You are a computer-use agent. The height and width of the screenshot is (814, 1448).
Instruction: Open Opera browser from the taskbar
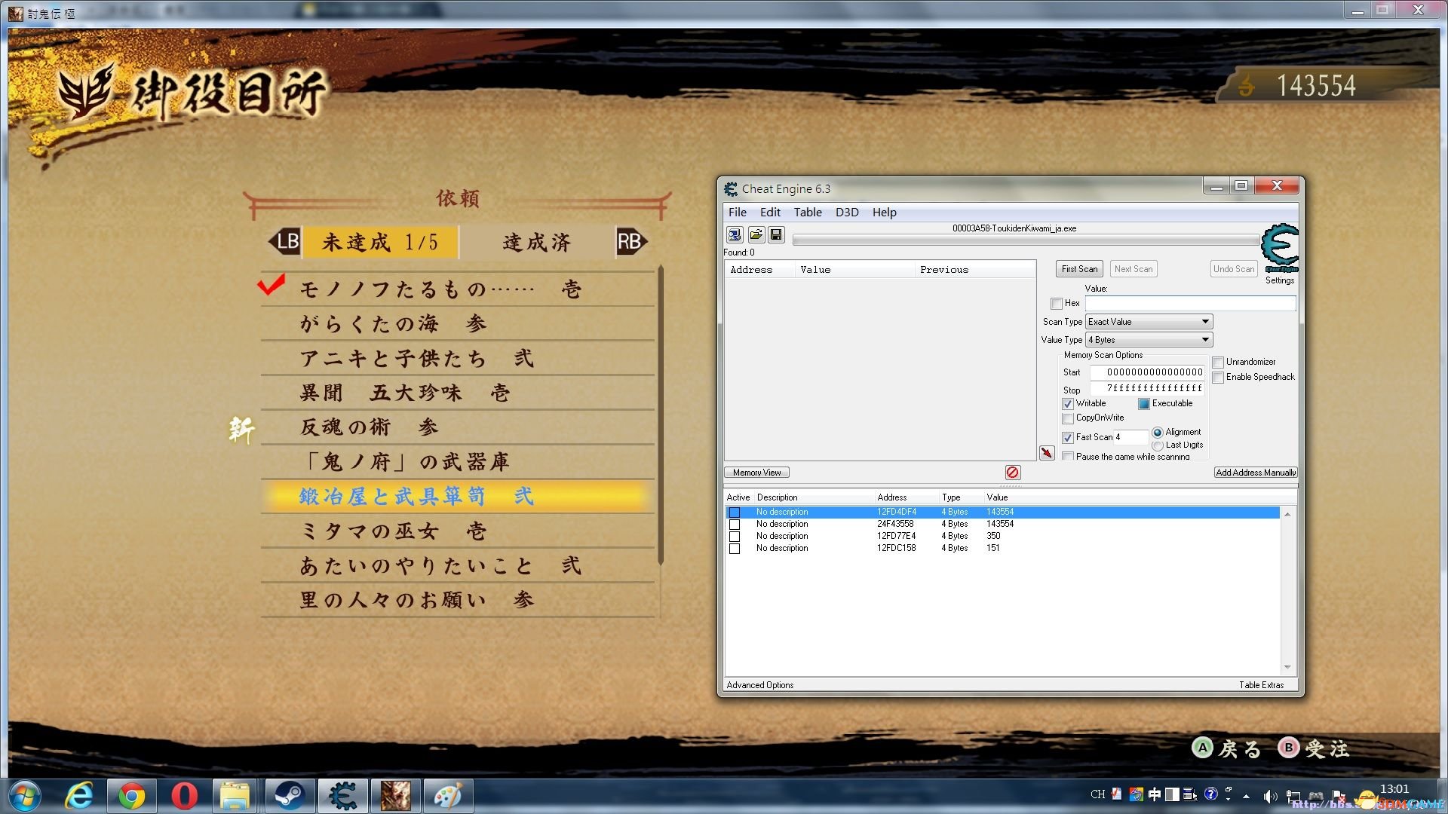(x=184, y=796)
